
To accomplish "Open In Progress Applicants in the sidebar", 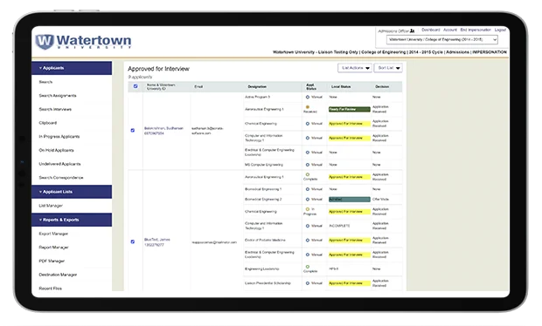I will pos(59,137).
